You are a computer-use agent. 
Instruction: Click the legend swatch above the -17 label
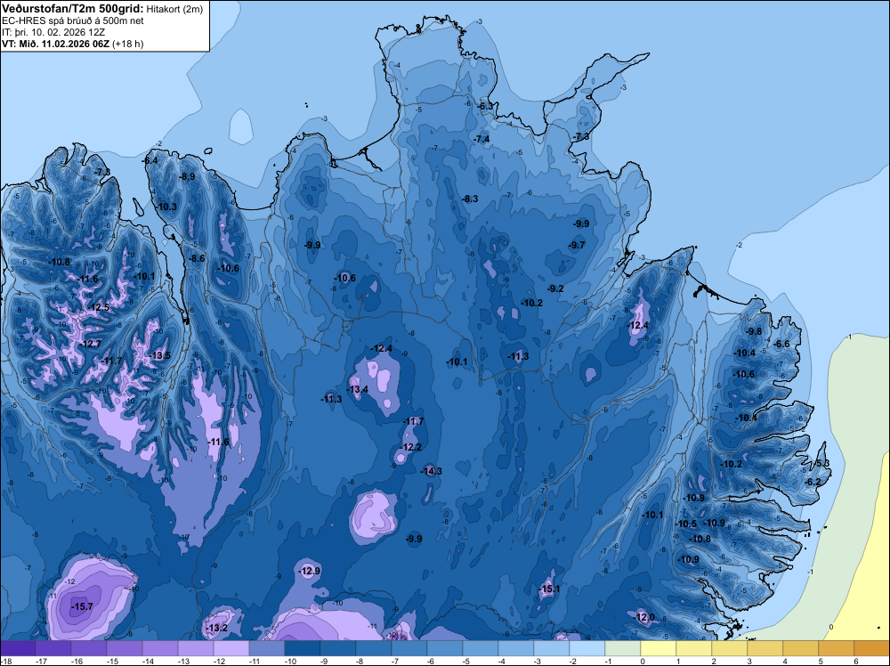pos(53,648)
